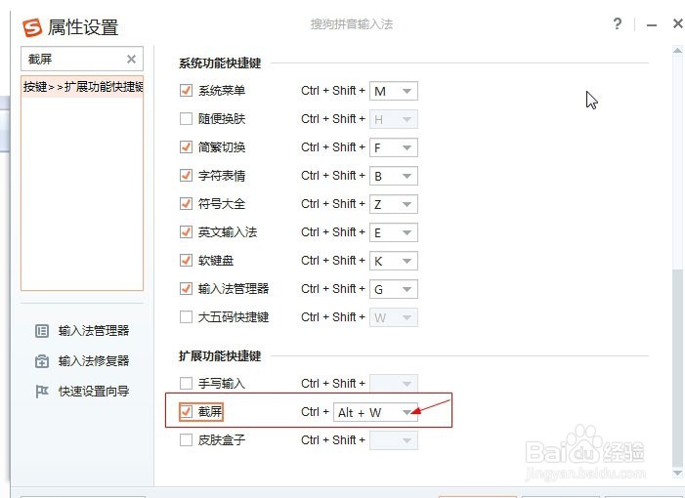Click the disabled 随便换肤 dropdown showing H
This screenshot has height=498, width=685.
(394, 119)
